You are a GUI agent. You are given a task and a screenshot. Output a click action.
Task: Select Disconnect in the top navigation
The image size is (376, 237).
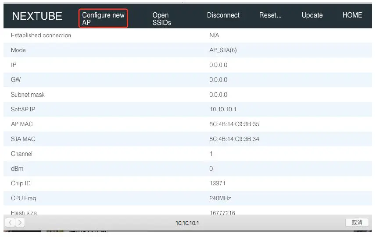(x=223, y=15)
